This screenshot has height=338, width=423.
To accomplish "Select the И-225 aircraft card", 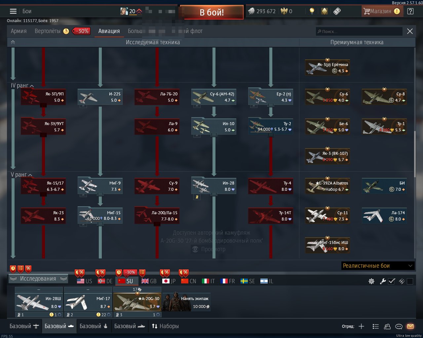I will pos(100,97).
